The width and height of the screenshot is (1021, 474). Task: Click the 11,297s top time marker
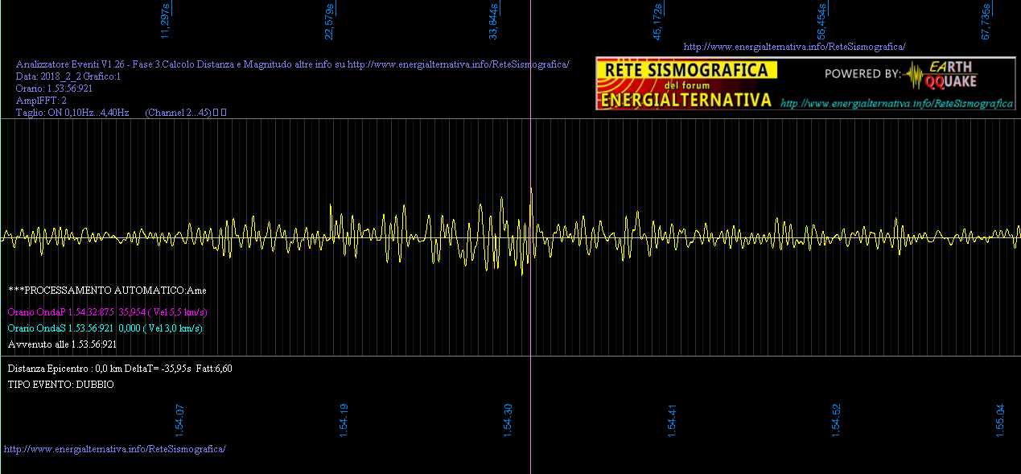166,21
